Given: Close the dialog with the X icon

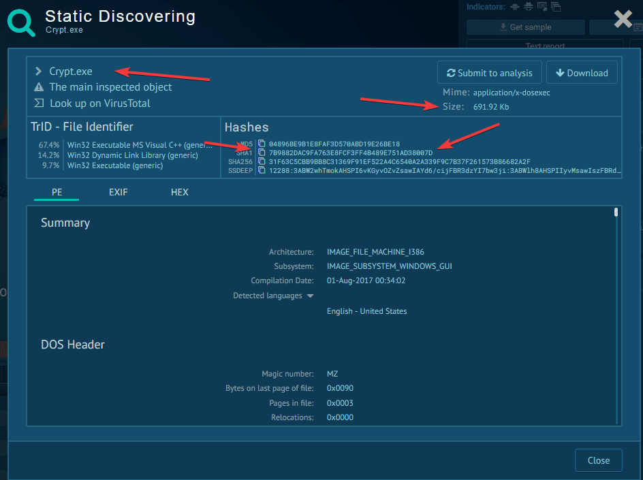Looking at the screenshot, I should (x=623, y=19).
